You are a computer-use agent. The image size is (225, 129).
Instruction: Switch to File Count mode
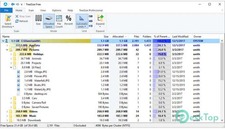(x=59, y=22)
